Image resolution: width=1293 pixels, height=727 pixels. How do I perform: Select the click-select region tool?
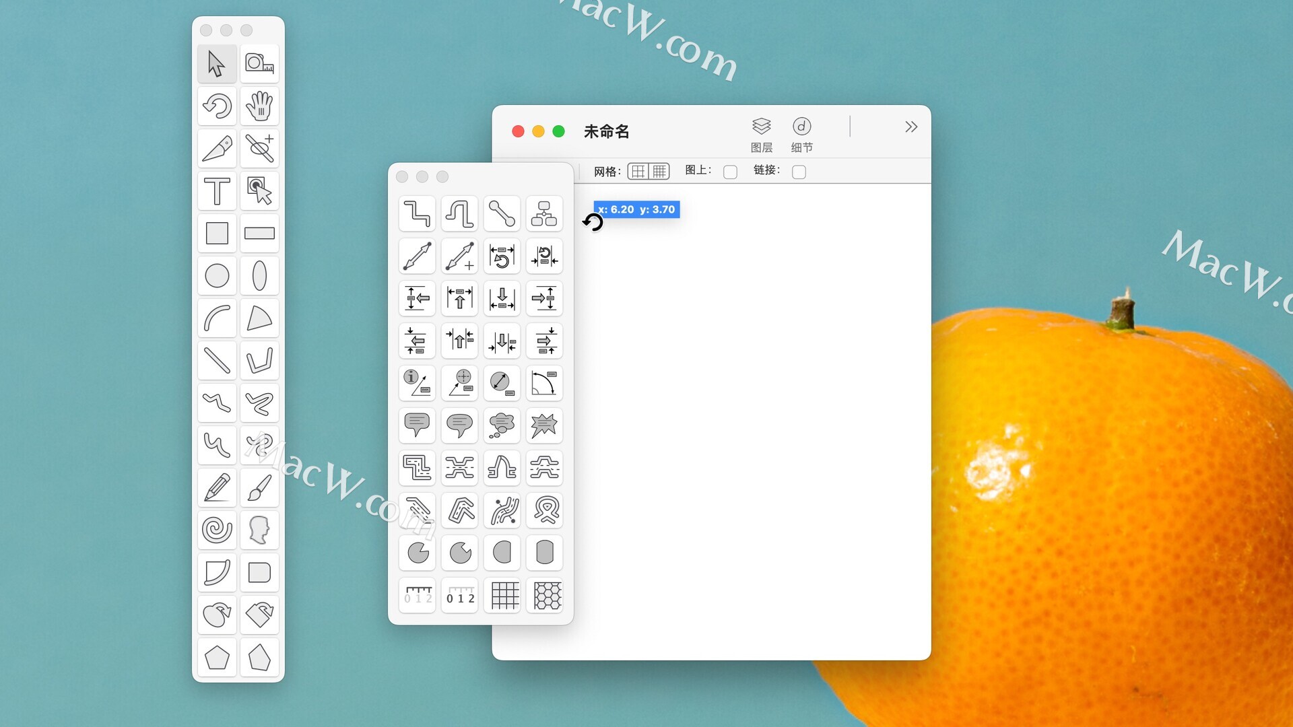coord(259,191)
